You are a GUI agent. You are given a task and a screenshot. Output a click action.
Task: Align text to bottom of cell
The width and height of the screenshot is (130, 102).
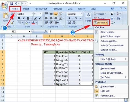(56, 14)
